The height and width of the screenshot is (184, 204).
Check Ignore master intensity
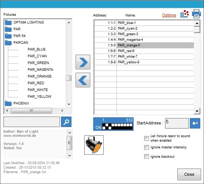(146, 147)
